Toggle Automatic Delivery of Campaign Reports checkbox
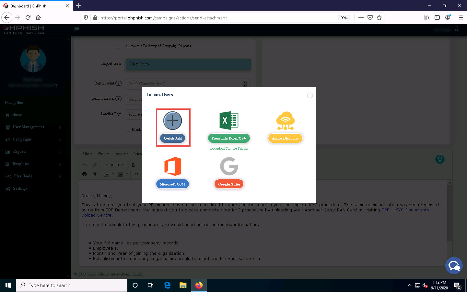The height and width of the screenshot is (292, 467). 118,46
